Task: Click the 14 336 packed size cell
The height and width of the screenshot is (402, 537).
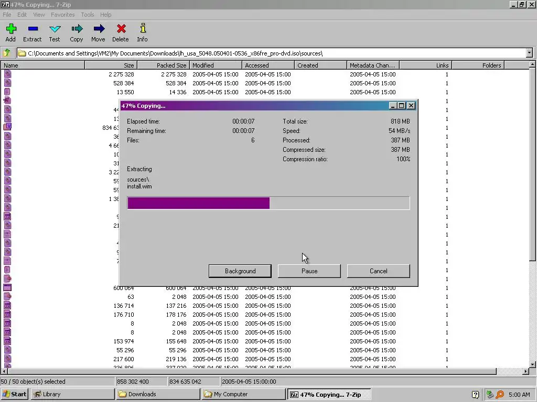Action: (x=178, y=92)
